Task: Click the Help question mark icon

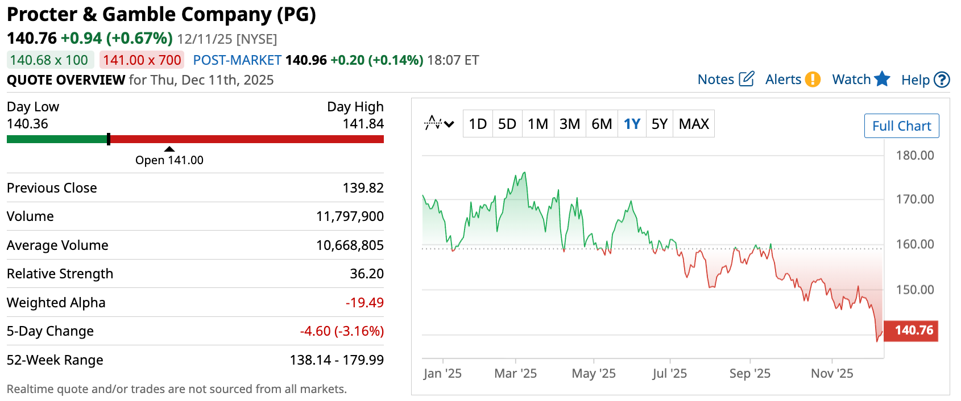Action: tap(942, 80)
